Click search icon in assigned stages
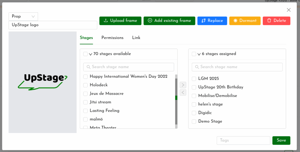 click(197, 67)
